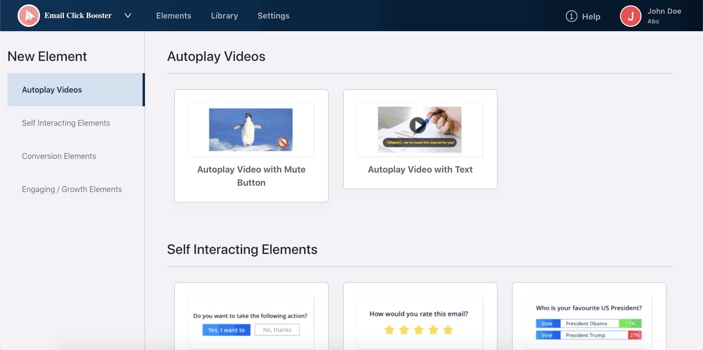The height and width of the screenshot is (350, 703).
Task: Select Autoplay Videos in the sidebar
Action: pos(52,90)
